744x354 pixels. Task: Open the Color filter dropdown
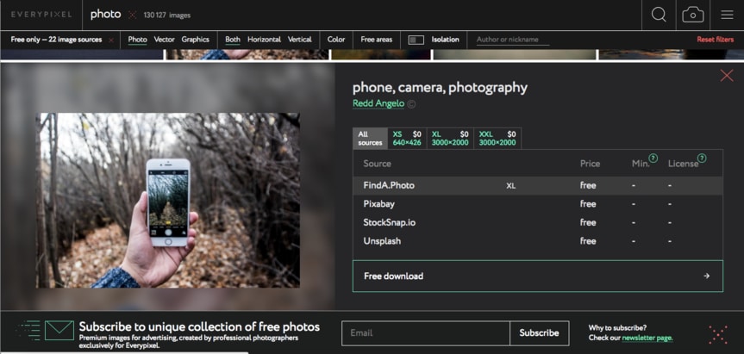[336, 40]
